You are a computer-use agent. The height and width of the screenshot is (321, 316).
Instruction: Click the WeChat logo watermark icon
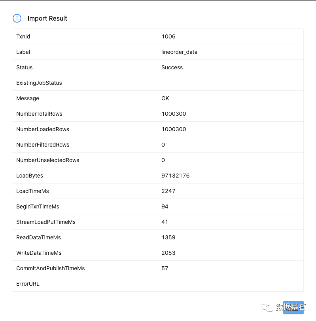coord(269,308)
